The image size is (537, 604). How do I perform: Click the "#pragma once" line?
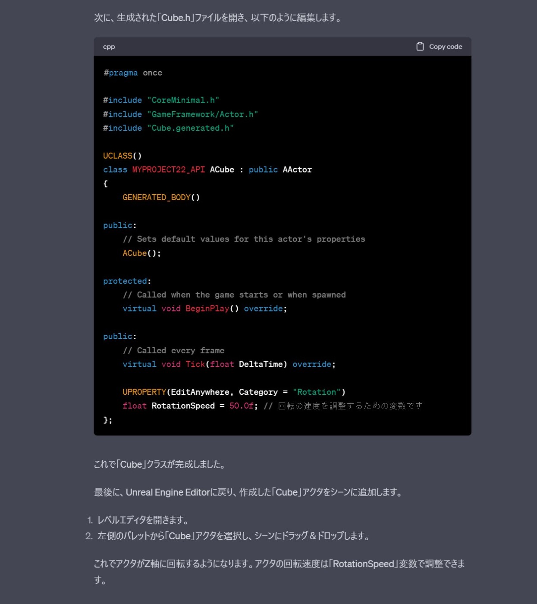(133, 73)
